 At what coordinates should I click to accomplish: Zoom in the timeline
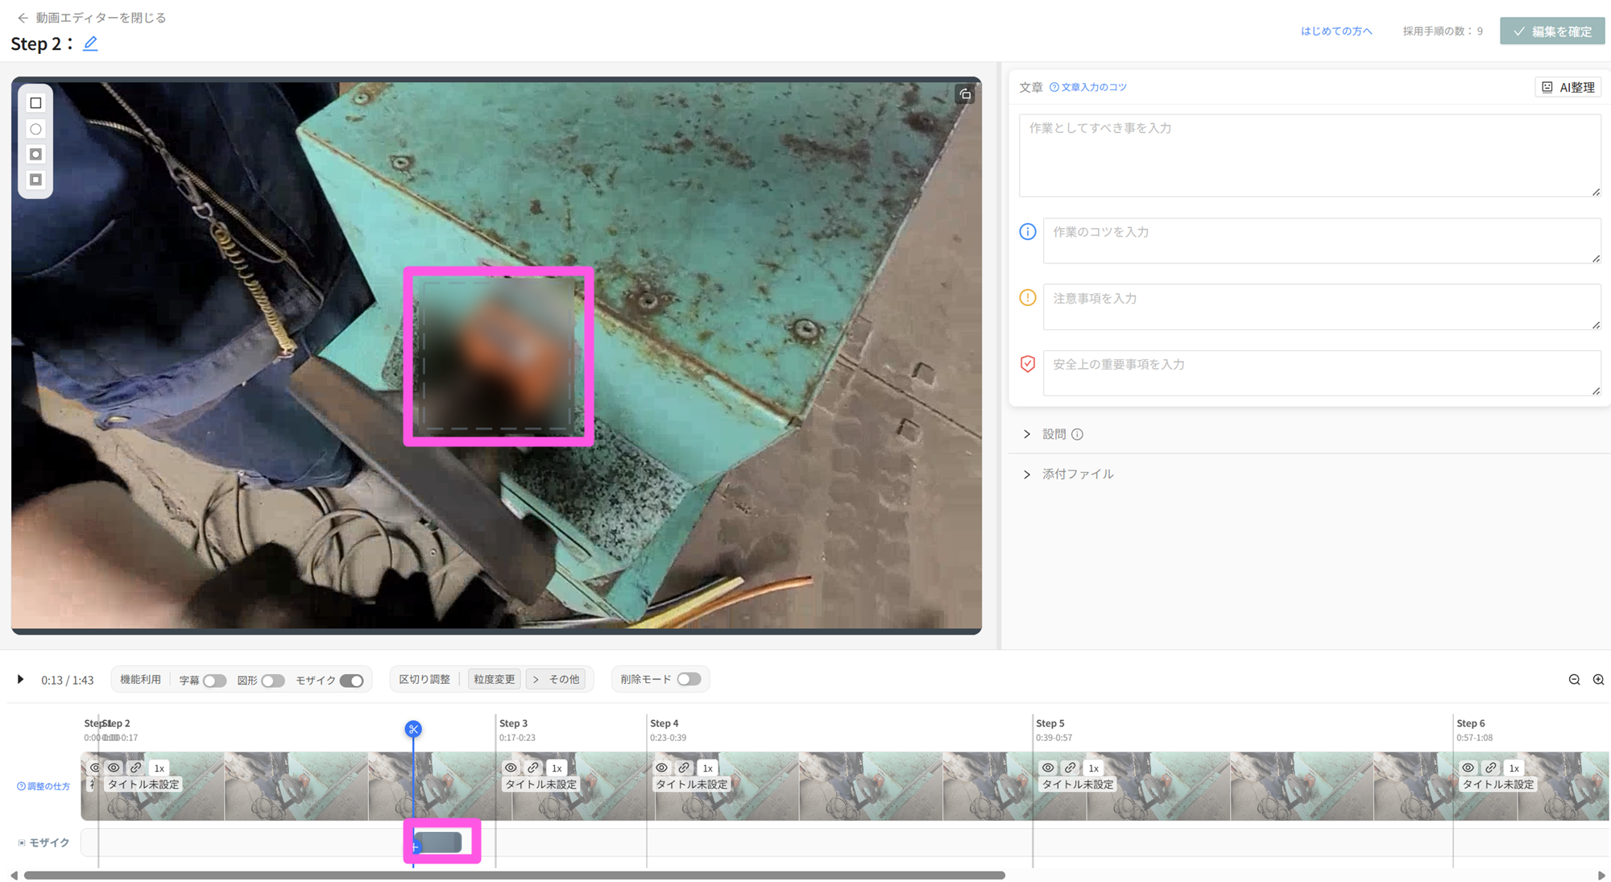pyautogui.click(x=1598, y=680)
